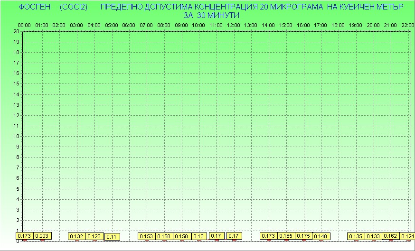Click the 18:00 time axis label

coord(338,26)
